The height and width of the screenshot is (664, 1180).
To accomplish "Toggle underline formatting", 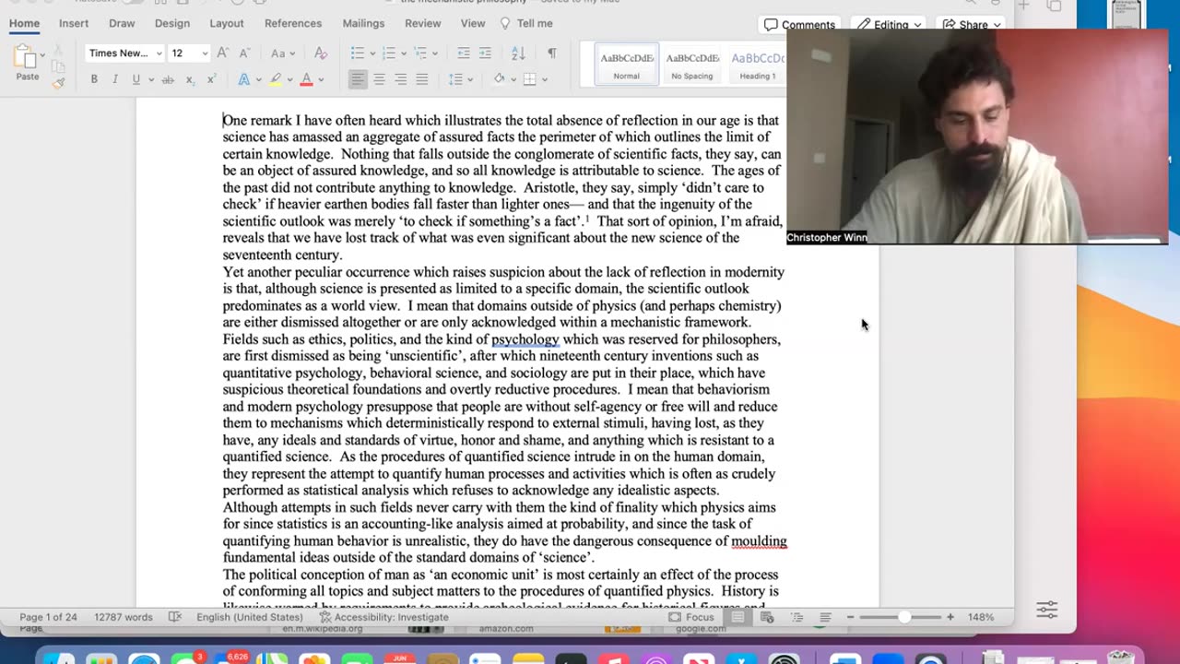I will [x=136, y=80].
